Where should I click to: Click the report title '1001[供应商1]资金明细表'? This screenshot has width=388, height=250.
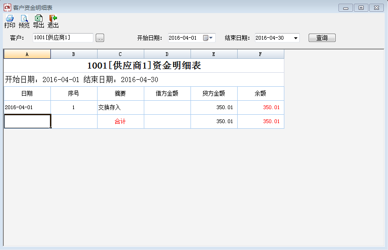[144, 65]
